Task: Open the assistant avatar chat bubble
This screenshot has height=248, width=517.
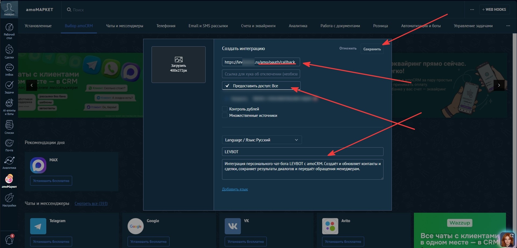Action: [507, 239]
